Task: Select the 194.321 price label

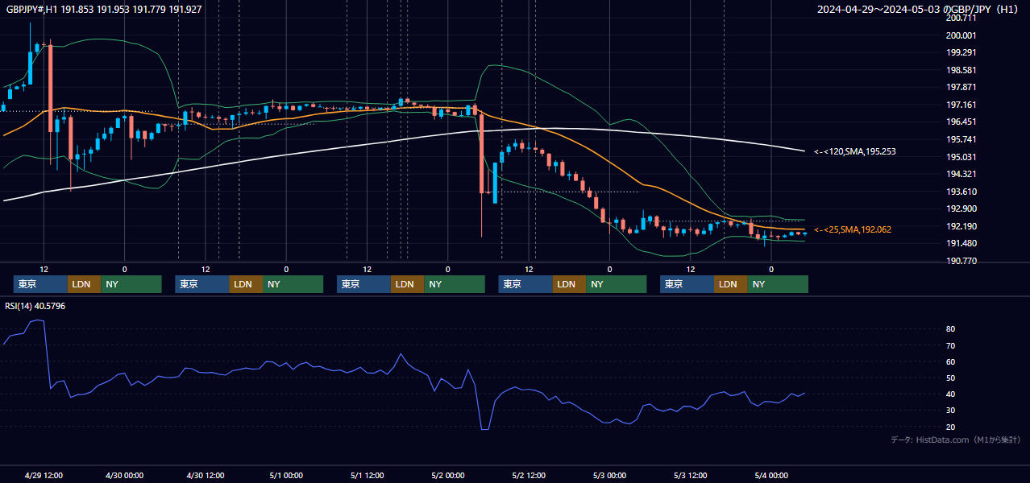Action: (961, 174)
